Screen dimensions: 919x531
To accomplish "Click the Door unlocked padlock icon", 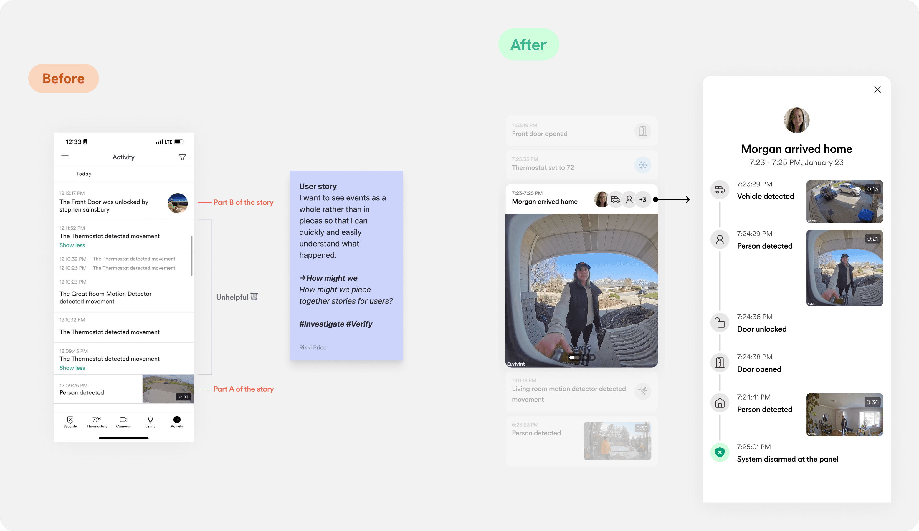I will click(720, 323).
